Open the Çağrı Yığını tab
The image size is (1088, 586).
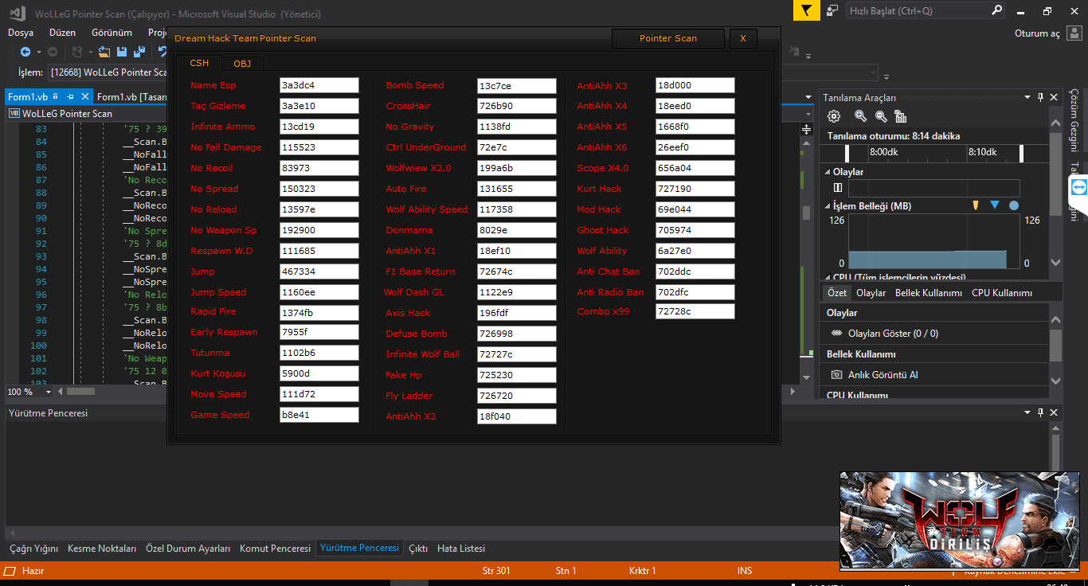pos(33,549)
